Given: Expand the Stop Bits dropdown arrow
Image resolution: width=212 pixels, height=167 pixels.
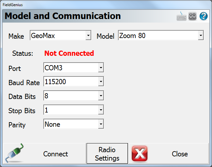Looking at the screenshot, I should 101,110.
